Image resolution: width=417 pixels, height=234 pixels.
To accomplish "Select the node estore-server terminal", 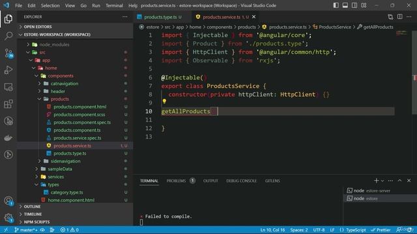I will [381, 190].
